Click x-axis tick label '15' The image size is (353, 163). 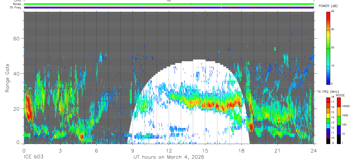[205, 151]
